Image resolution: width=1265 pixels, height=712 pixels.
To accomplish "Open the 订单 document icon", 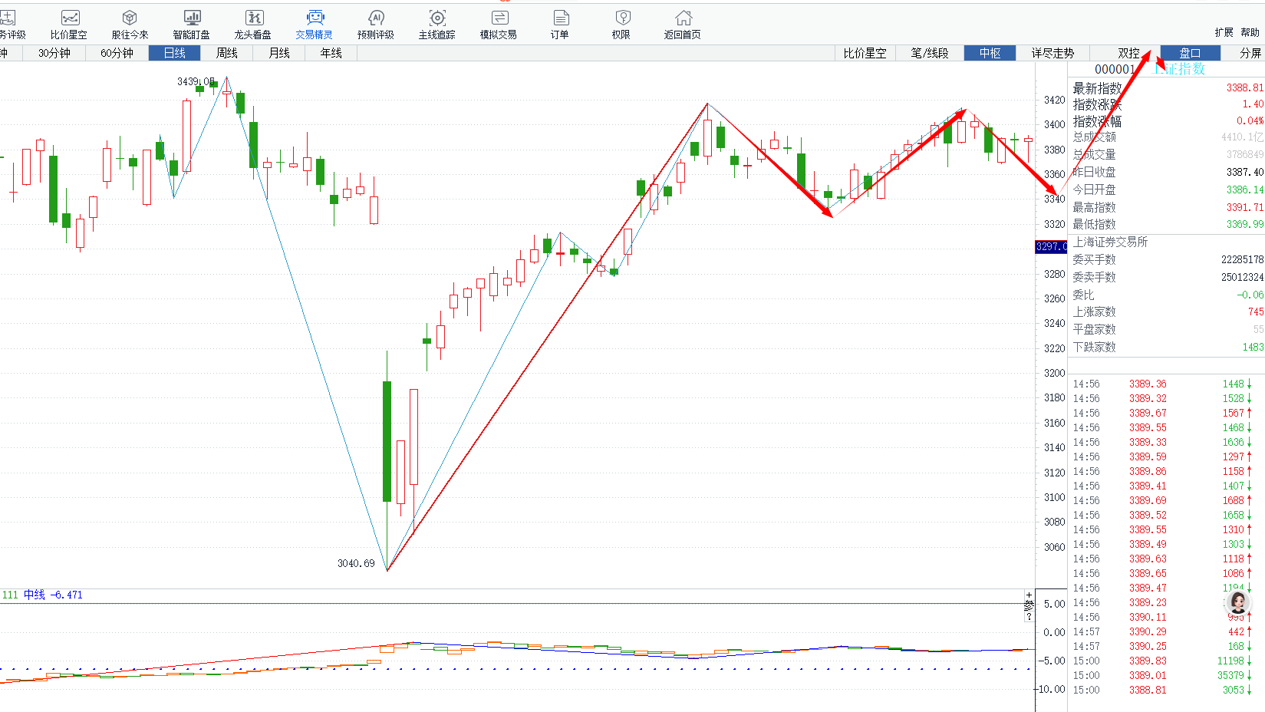I will coord(560,18).
